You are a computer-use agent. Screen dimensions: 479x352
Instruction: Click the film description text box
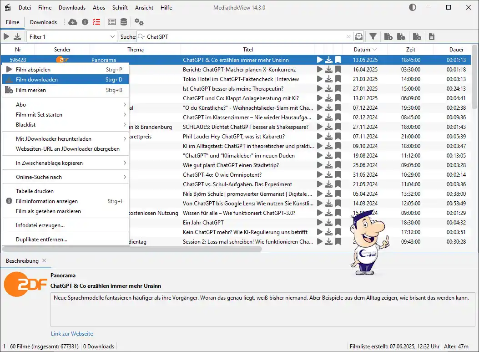click(263, 310)
